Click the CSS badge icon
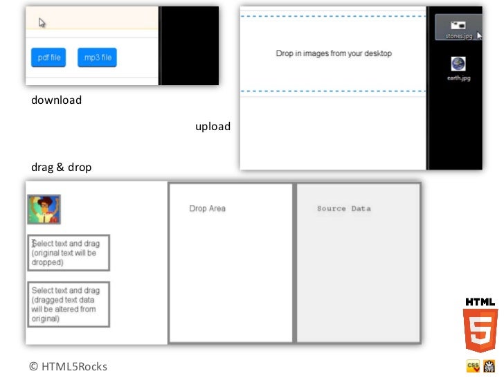The width and height of the screenshot is (504, 378). [473, 366]
